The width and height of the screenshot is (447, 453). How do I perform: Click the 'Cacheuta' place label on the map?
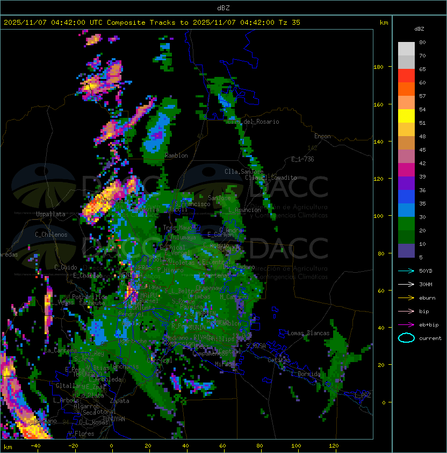92,303
